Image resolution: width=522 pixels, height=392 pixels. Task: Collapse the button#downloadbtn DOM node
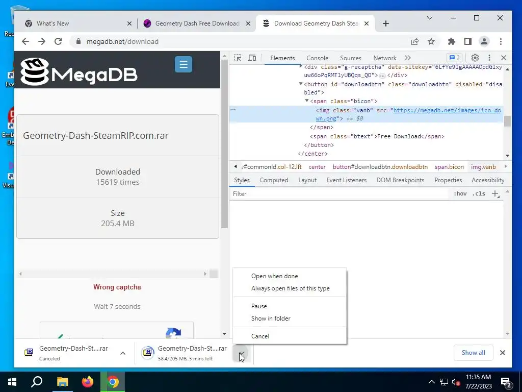coord(301,84)
